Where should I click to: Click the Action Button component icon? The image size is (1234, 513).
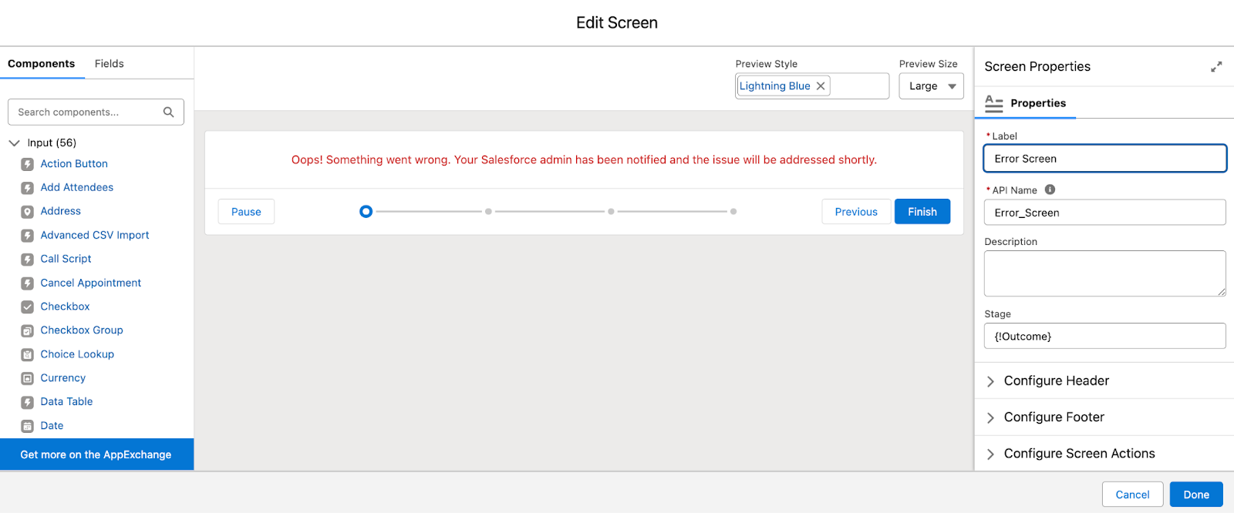[x=28, y=164]
